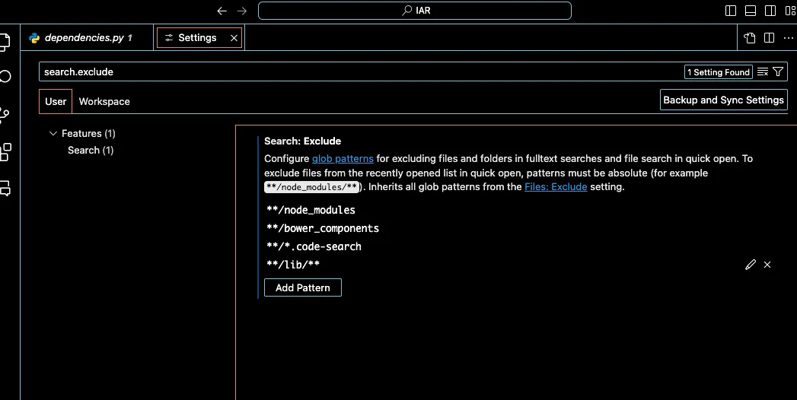Select the **/node_modules pattern row
Image resolution: width=797 pixels, height=400 pixels.
point(518,210)
